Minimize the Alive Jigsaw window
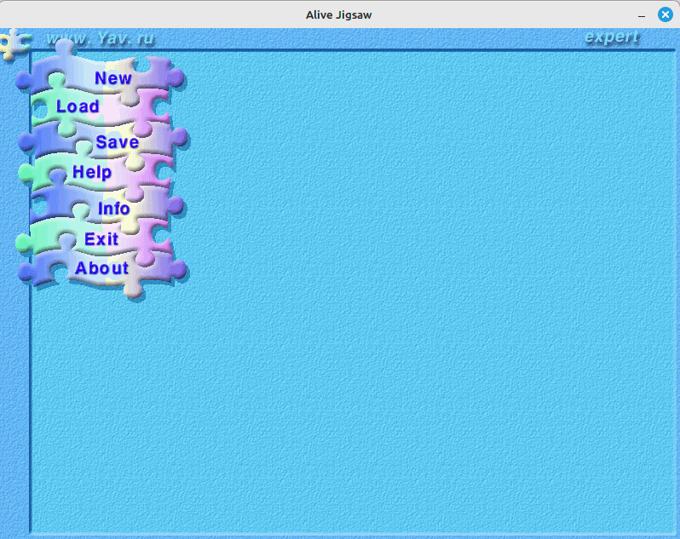This screenshot has height=539, width=680. (x=642, y=14)
